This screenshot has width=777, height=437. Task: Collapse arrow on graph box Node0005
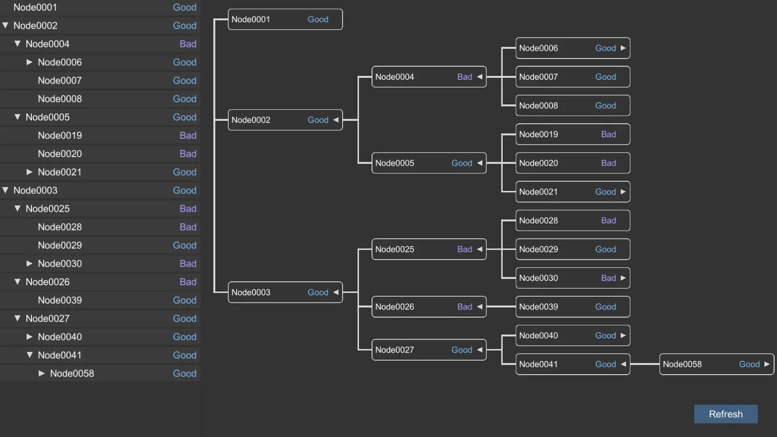[479, 163]
